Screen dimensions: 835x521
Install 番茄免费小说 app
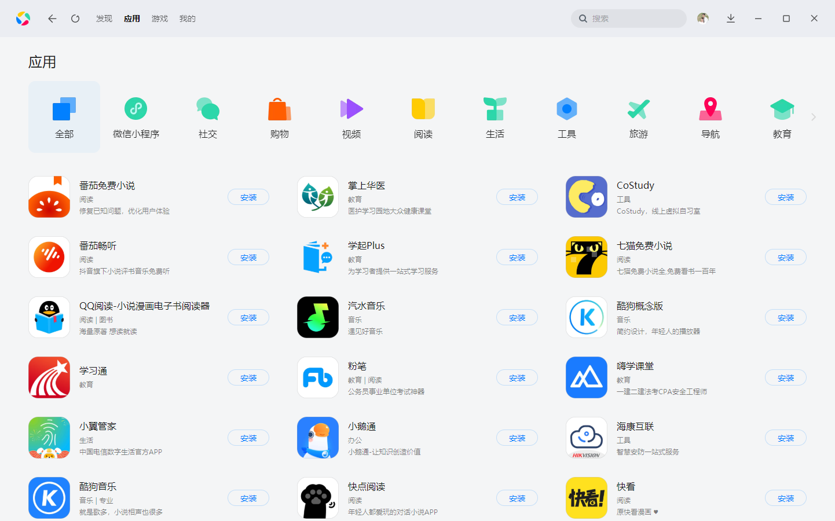click(x=248, y=197)
